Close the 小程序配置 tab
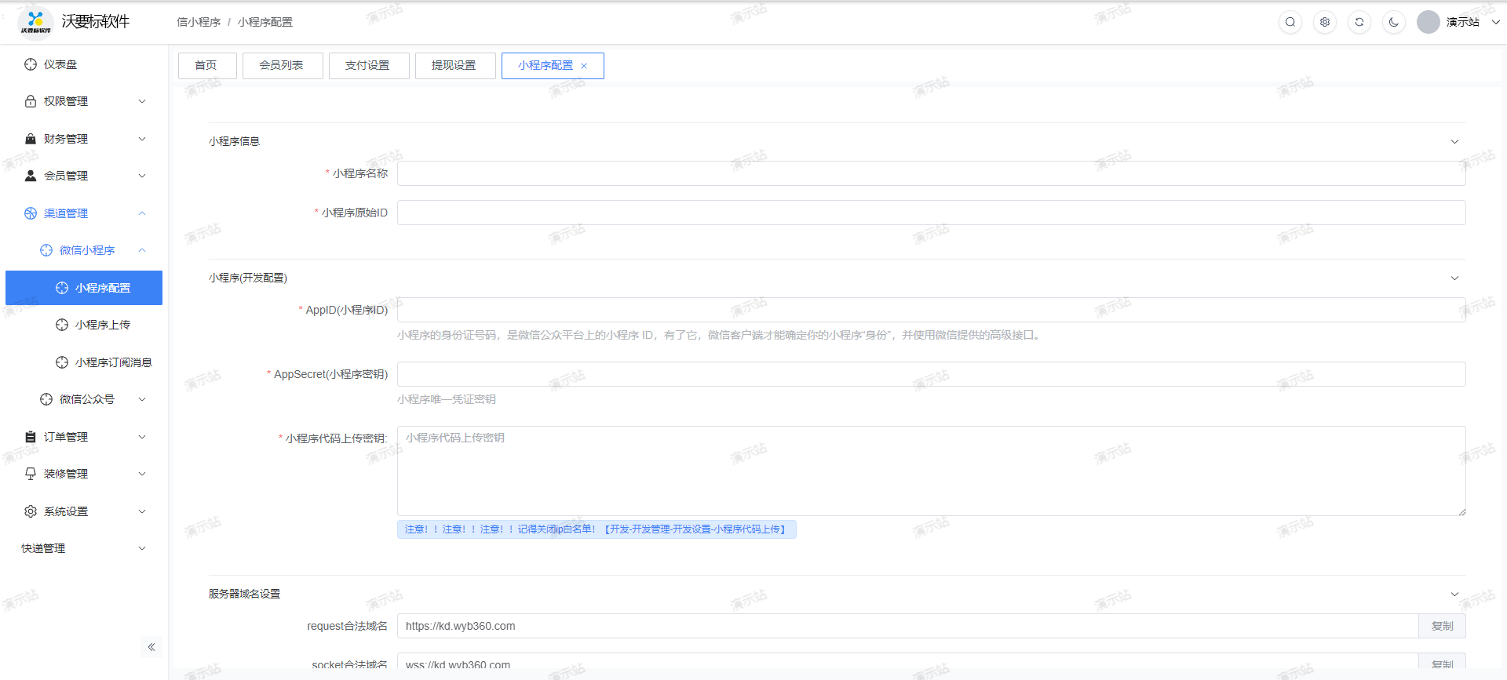Viewport: 1507px width, 680px height. click(x=584, y=66)
